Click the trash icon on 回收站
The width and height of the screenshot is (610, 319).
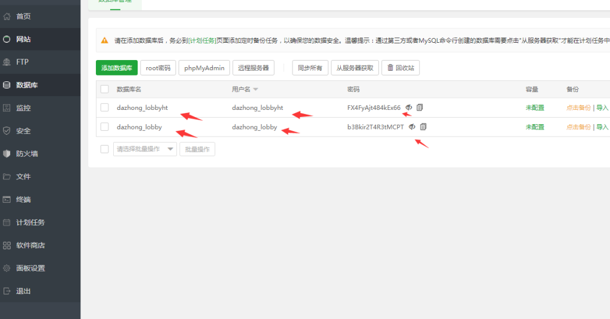[x=390, y=68]
